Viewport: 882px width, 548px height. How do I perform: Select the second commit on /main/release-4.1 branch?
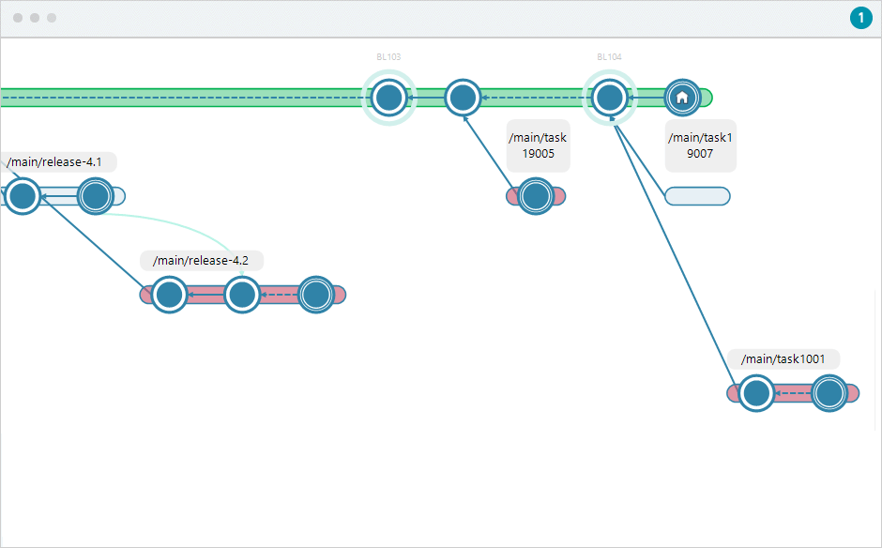(x=95, y=196)
